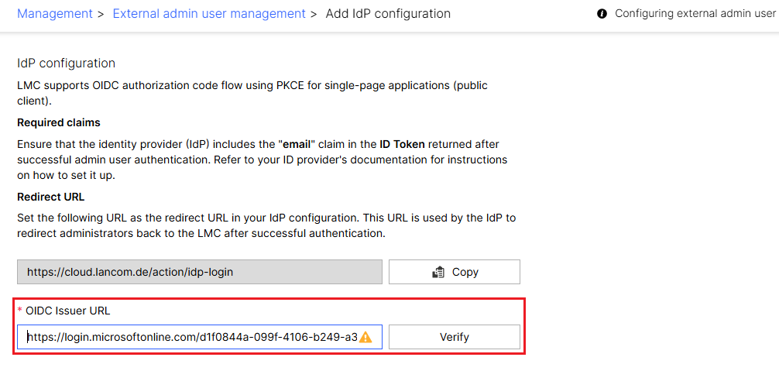Viewport: 779px width, 371px height.
Task: Click the first breadcrumb separator after Management
Action: pyautogui.click(x=101, y=14)
